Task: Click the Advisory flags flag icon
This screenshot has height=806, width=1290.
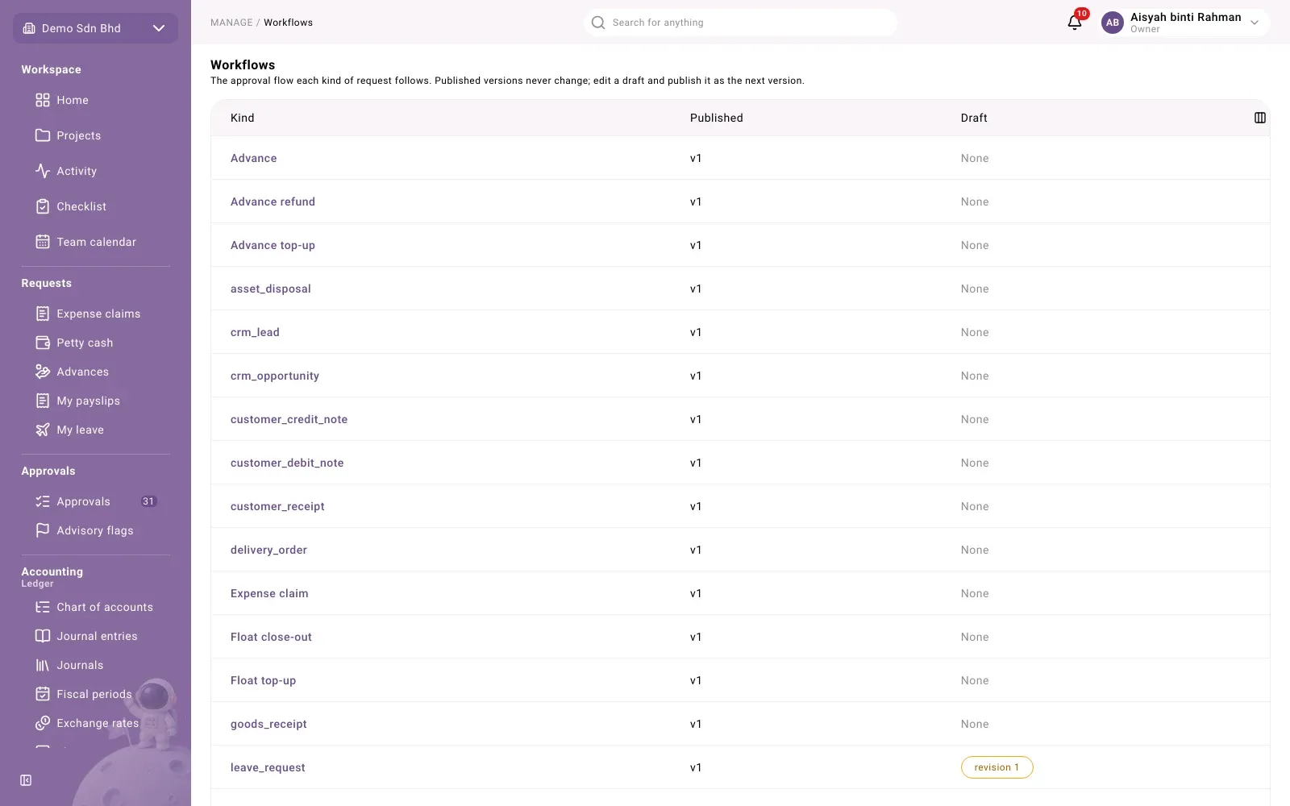Action: (x=43, y=530)
